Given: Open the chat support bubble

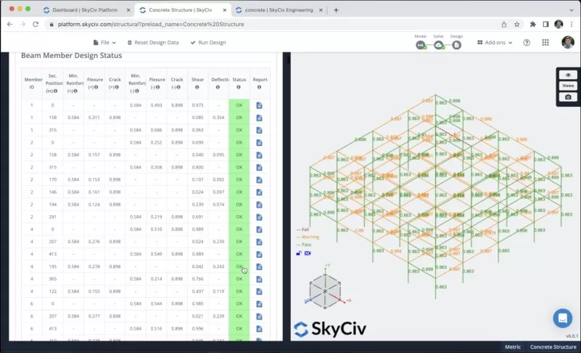Looking at the screenshot, I should pyautogui.click(x=562, y=318).
